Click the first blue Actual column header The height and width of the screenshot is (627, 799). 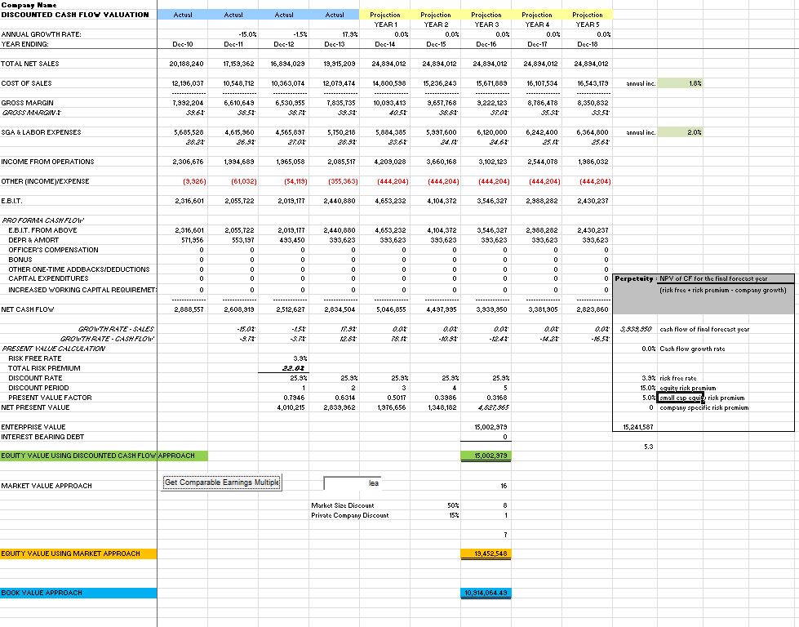(182, 15)
